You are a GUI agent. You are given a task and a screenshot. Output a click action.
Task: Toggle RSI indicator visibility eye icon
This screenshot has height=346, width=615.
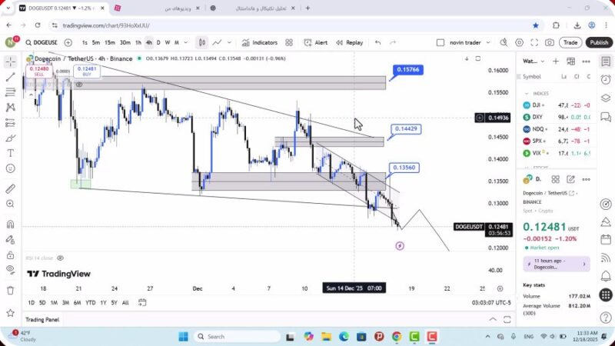point(60,258)
